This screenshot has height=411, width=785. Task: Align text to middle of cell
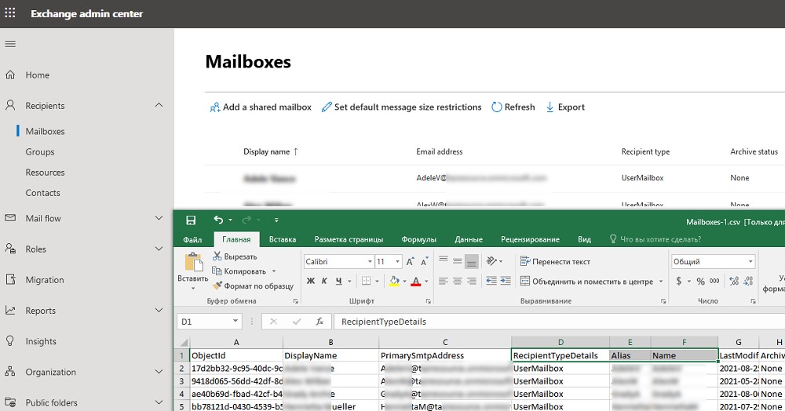point(457,261)
